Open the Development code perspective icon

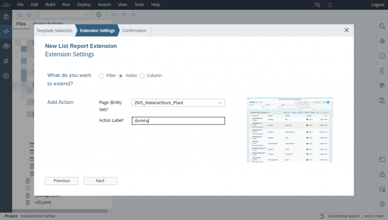6,31
